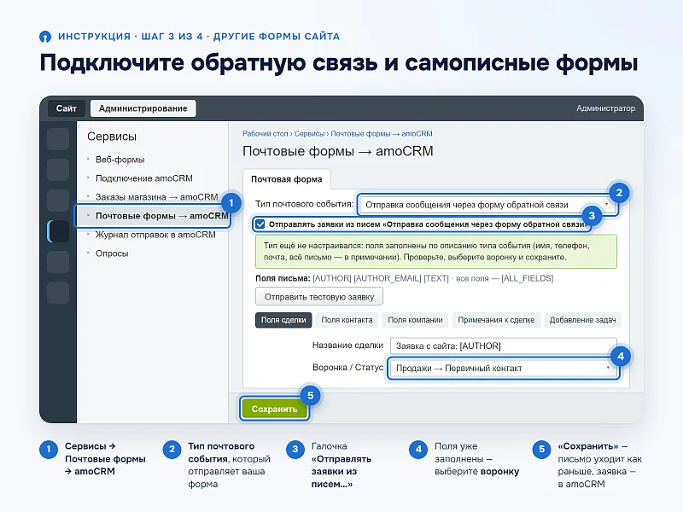Image resolution: width=683 pixels, height=512 pixels.
Task: Open the Опросы menu item
Action: click(x=112, y=253)
